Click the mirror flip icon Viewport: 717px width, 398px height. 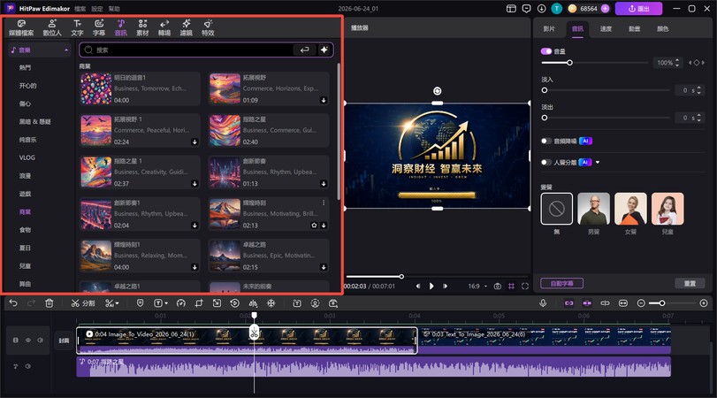(x=253, y=303)
